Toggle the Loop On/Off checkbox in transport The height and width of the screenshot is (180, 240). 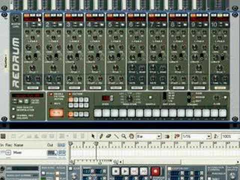point(169,168)
